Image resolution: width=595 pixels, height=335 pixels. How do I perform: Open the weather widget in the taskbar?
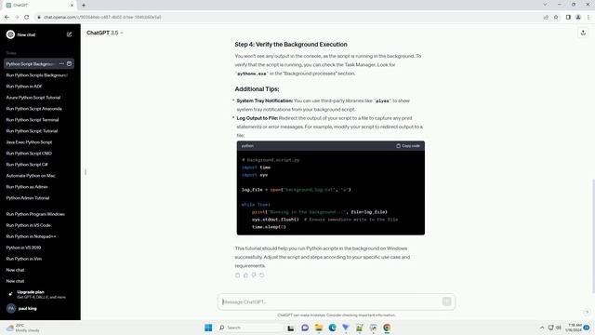[22, 328]
